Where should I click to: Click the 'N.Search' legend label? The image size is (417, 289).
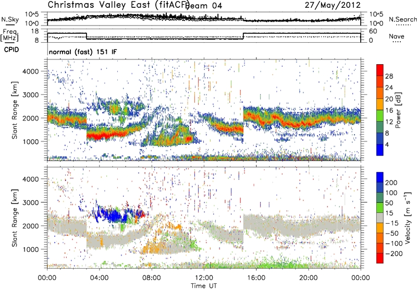(402, 19)
